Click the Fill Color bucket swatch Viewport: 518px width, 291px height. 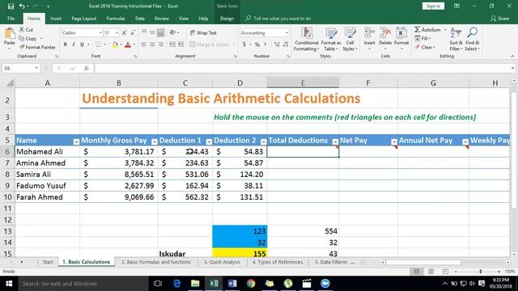115,44
